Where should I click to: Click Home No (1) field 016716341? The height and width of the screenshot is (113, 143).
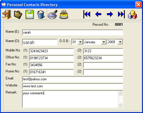[51, 72]
